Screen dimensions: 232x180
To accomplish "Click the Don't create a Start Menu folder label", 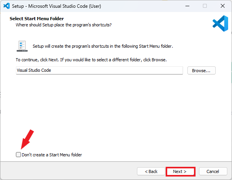I will [52, 155].
